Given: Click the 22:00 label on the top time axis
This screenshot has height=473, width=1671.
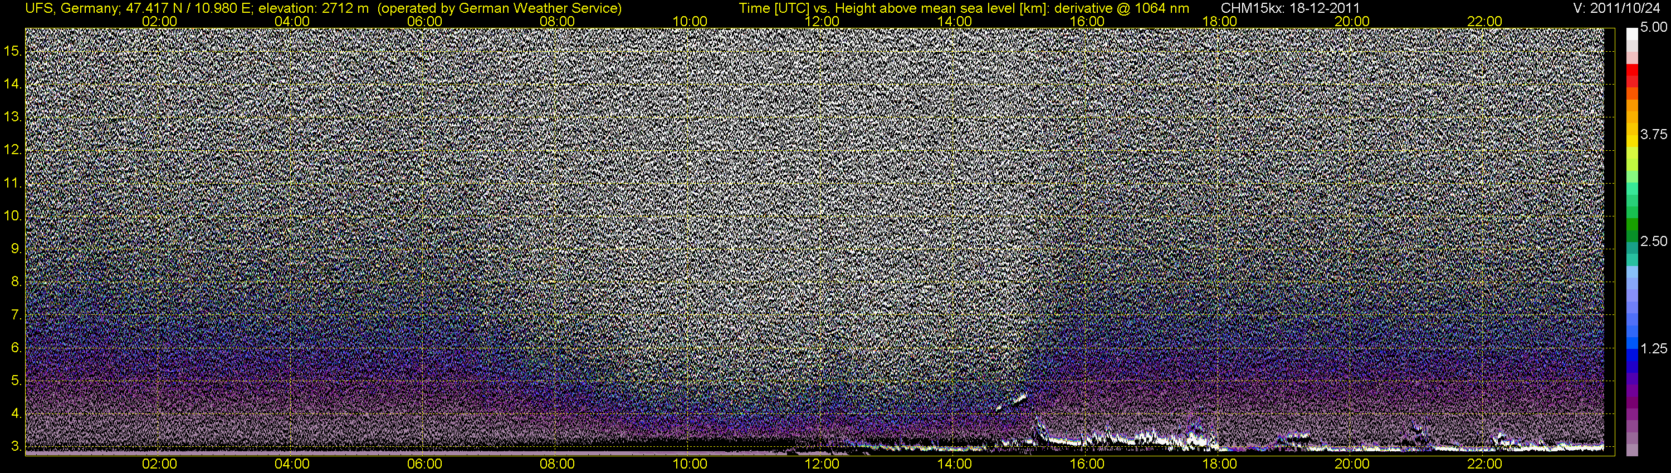Looking at the screenshot, I should (x=1485, y=21).
